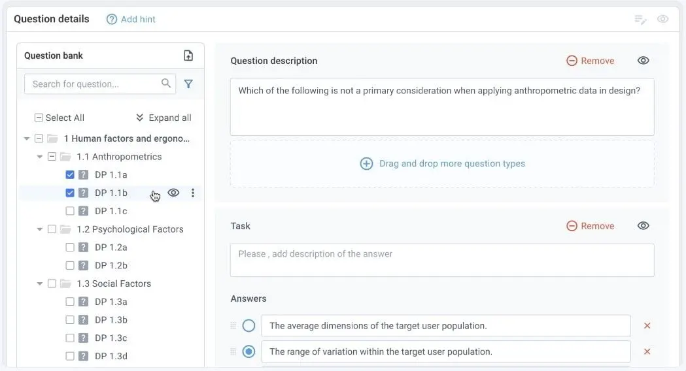
Task: Click the help icon beside Add hint
Action: [x=112, y=19]
